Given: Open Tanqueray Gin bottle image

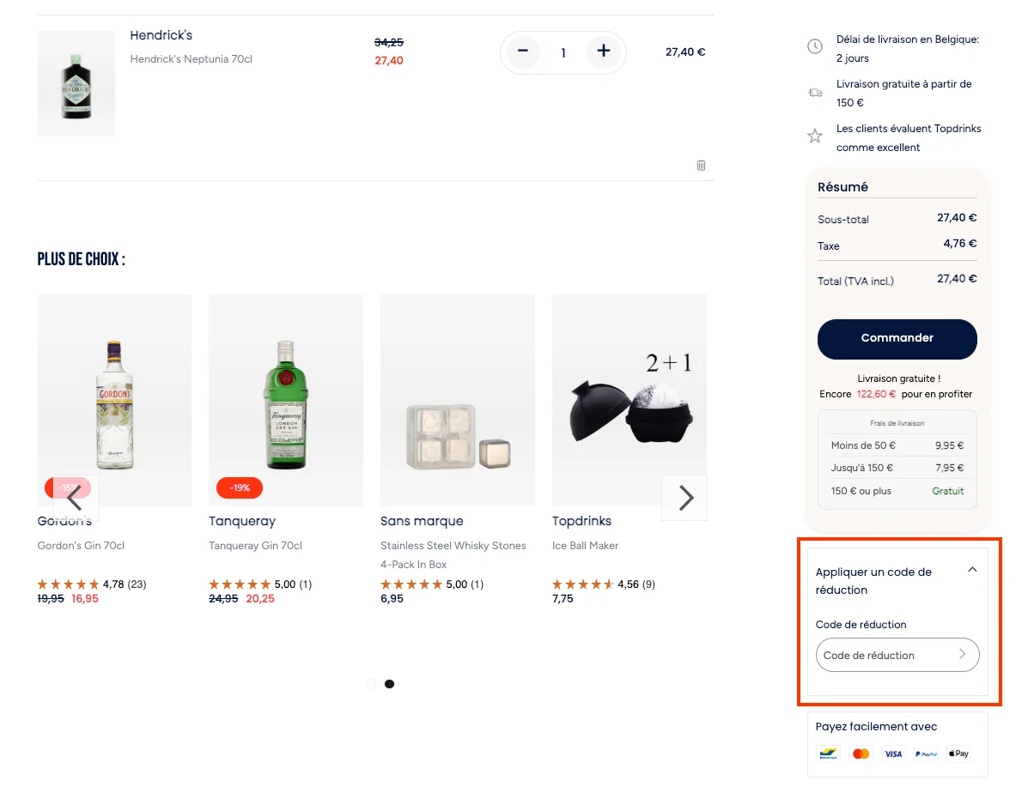Looking at the screenshot, I should pyautogui.click(x=286, y=400).
